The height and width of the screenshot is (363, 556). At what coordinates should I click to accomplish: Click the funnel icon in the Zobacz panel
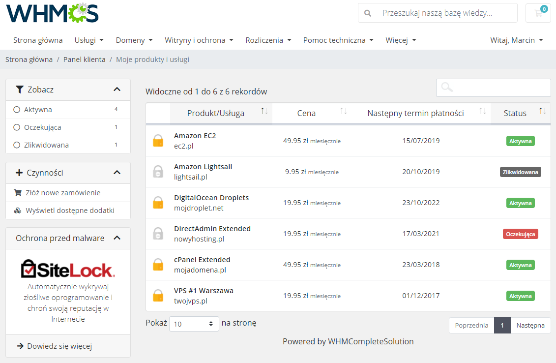click(20, 89)
